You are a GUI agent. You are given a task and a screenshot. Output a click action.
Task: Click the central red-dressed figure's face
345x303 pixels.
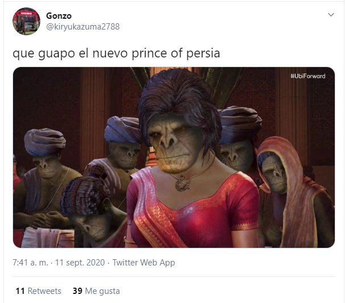click(x=175, y=145)
